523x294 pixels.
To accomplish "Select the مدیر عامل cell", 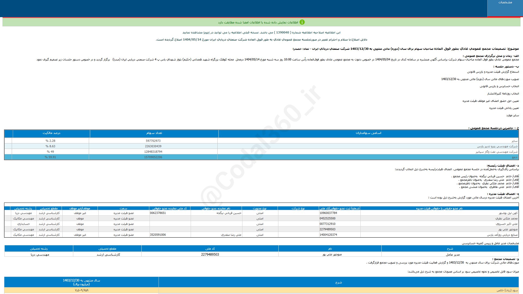I will point(453,255).
